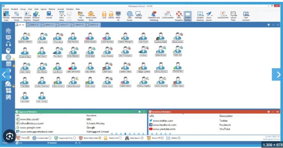Open the Assessments dropdown arrow
The width and height of the screenshot is (283, 148).
coord(226,16)
